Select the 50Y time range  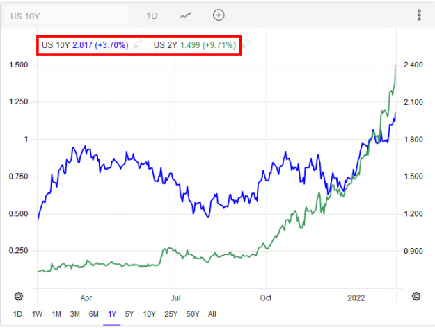[x=193, y=314]
